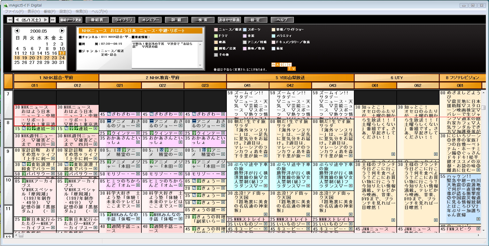
Task: Open 検索(S) menu
Action: (x=81, y=11)
